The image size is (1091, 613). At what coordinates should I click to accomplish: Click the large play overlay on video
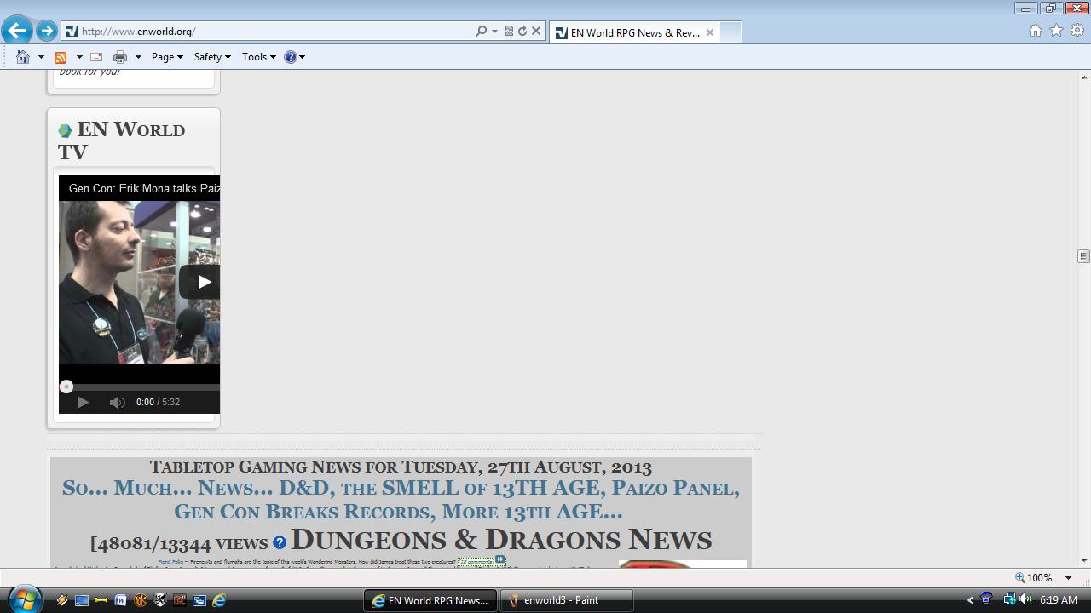(x=200, y=282)
